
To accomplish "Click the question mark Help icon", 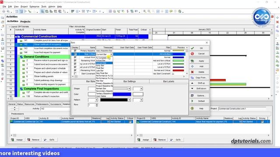I will (x=192, y=109).
